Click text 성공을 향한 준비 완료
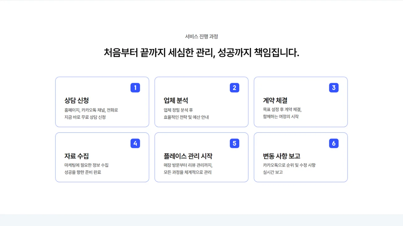The height and width of the screenshot is (226, 403). 82,172
